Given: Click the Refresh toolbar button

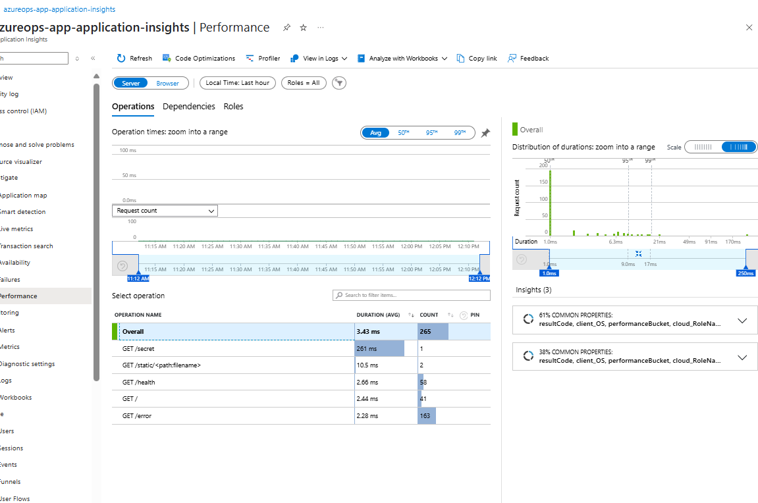Looking at the screenshot, I should point(134,59).
